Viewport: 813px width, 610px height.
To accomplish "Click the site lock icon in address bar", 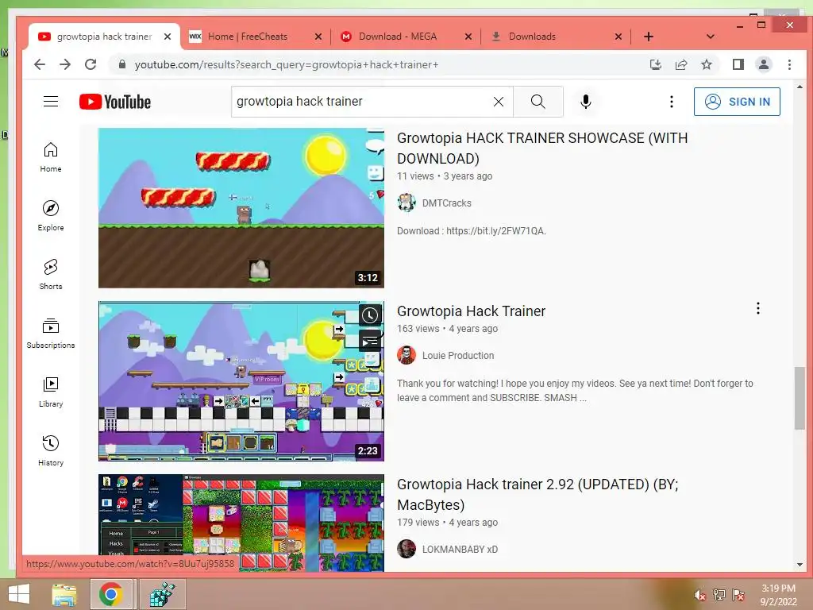I will pyautogui.click(x=121, y=64).
